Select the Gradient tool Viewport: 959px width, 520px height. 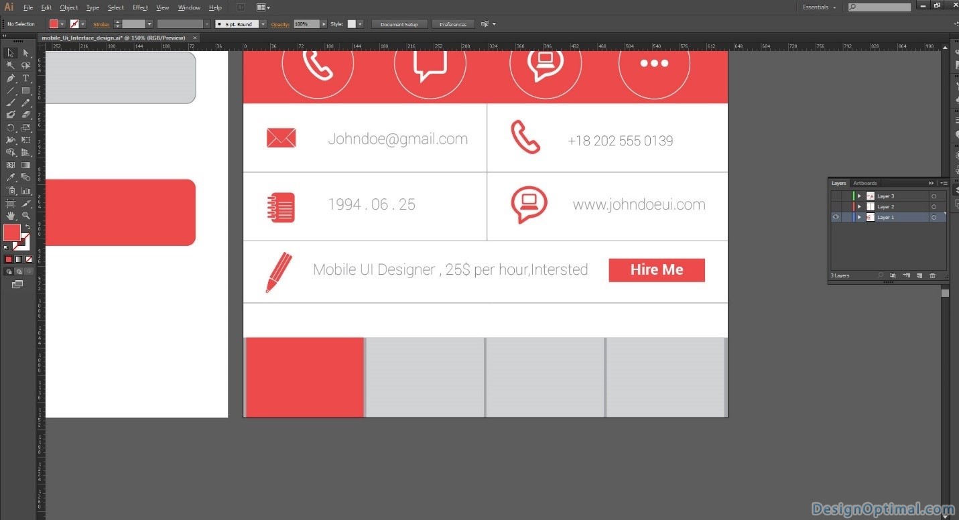pyautogui.click(x=25, y=165)
